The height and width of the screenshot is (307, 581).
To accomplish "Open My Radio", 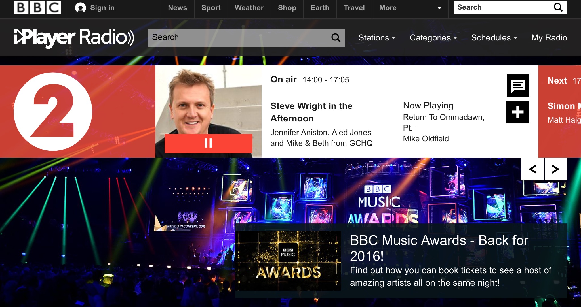I will [549, 38].
